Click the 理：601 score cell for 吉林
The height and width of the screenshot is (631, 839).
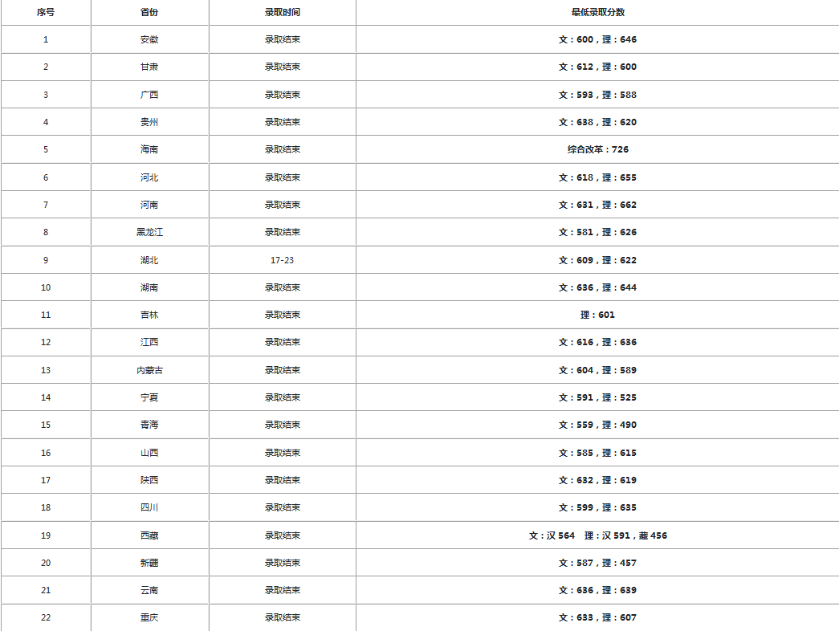[x=597, y=315]
